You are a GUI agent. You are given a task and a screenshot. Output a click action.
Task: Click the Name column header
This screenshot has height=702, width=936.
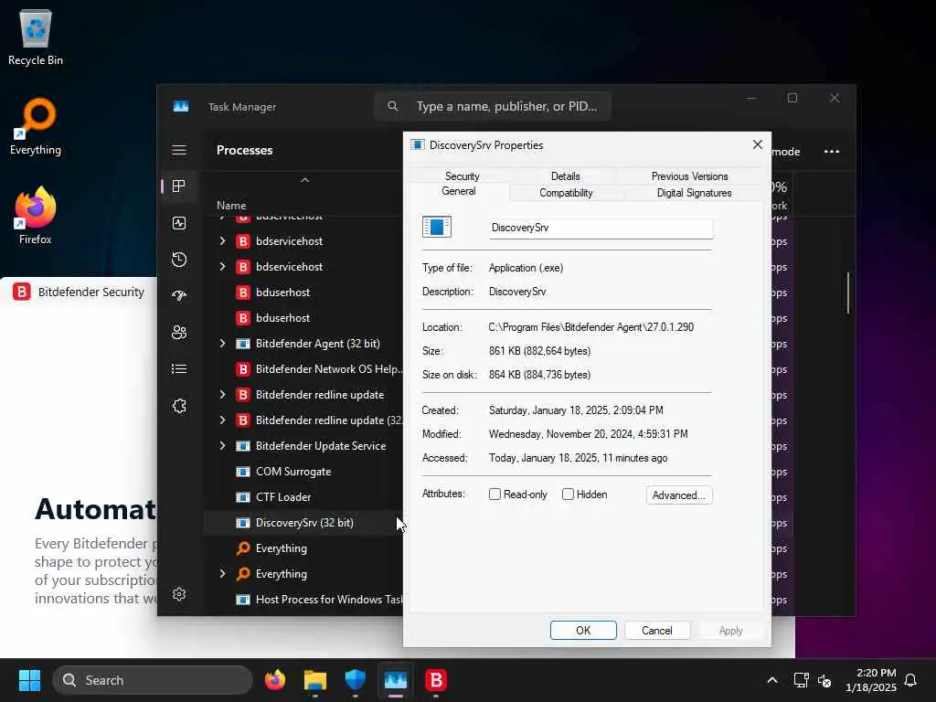(231, 206)
